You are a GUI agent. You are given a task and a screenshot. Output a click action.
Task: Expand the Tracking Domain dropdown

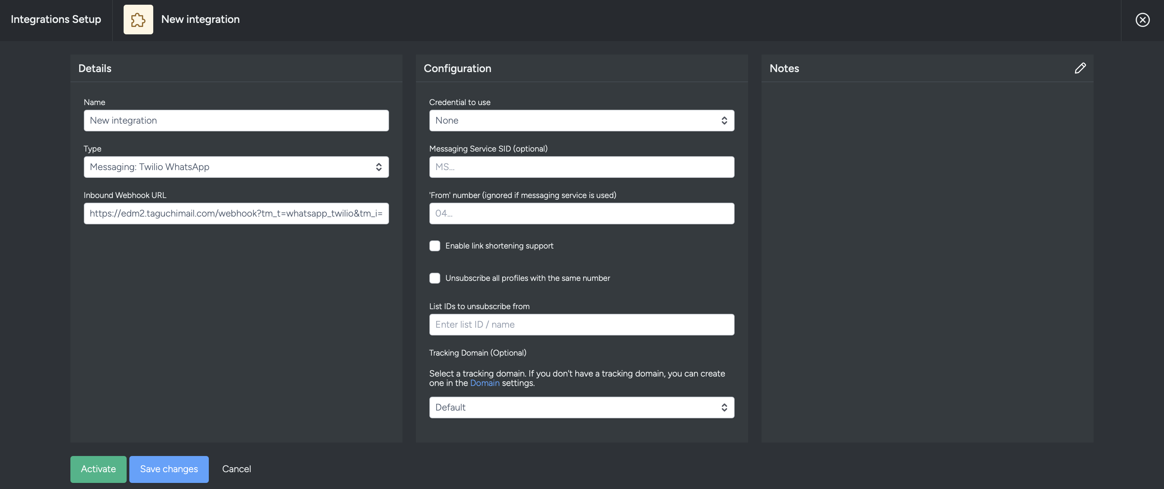point(582,407)
